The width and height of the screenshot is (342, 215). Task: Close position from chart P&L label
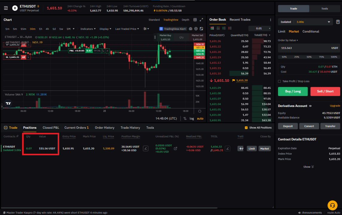[107, 51]
